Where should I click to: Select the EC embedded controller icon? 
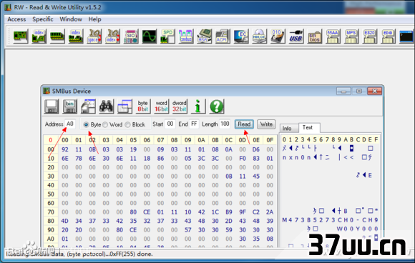click(241, 36)
